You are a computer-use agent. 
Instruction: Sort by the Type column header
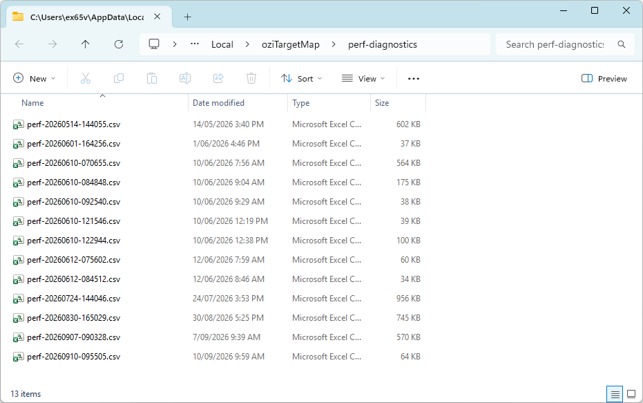[301, 103]
